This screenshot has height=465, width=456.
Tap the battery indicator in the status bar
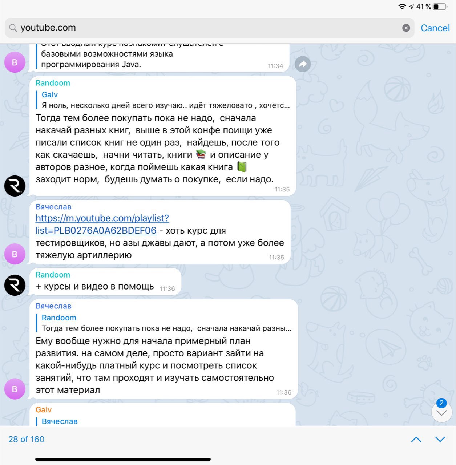pyautogui.click(x=440, y=7)
